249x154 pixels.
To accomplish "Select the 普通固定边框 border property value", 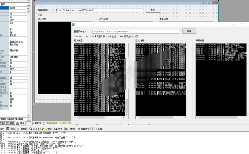I will coord(18,42).
